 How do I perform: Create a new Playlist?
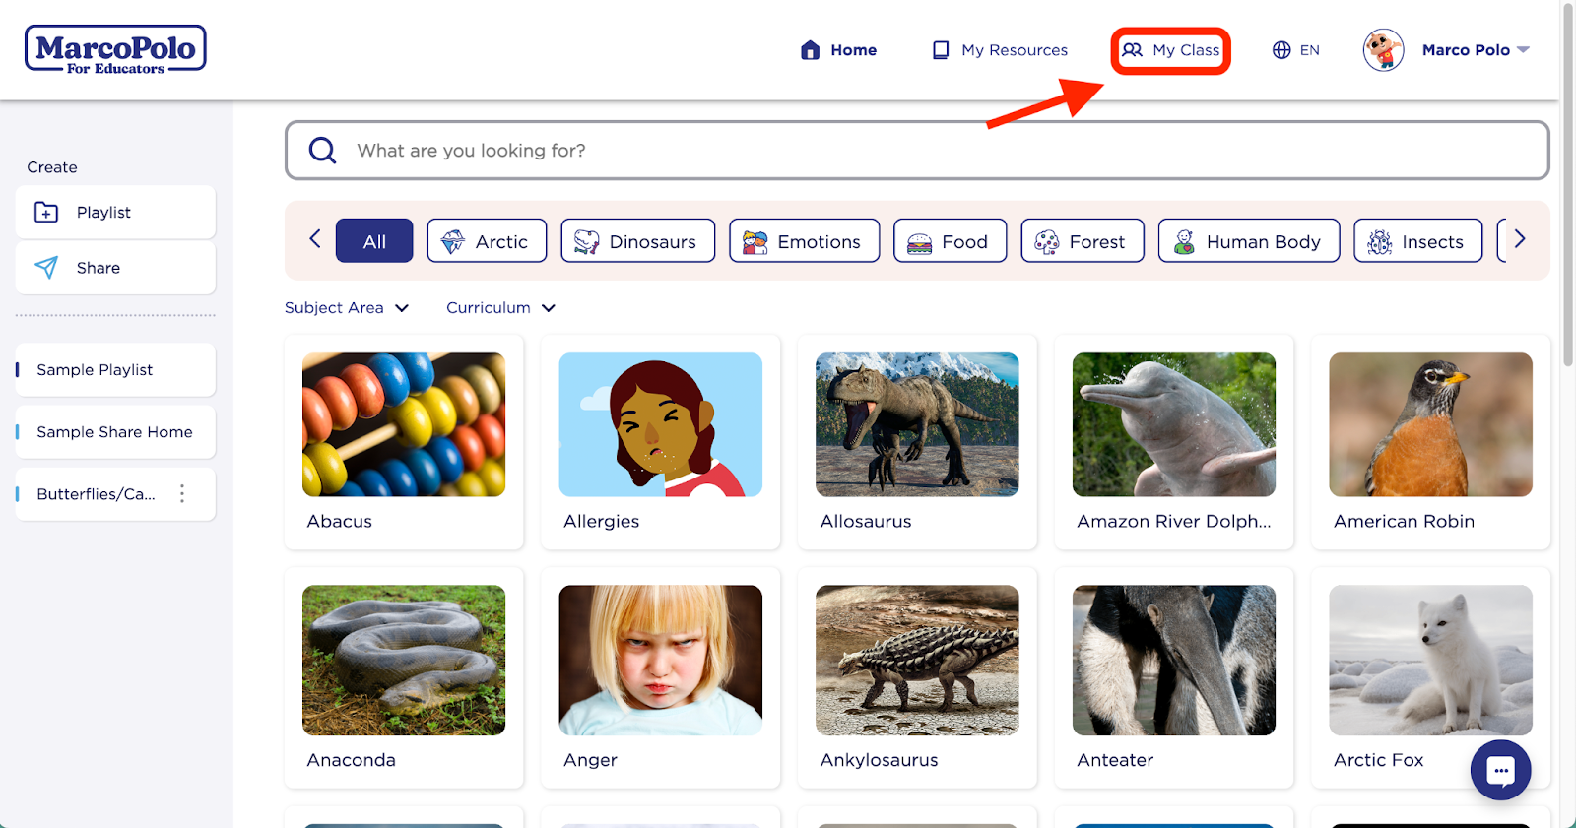coord(115,212)
